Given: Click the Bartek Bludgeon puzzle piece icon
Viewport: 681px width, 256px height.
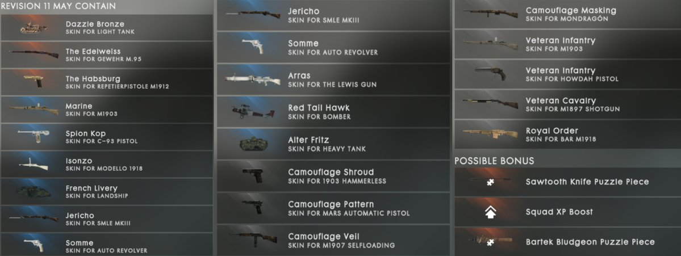Looking at the screenshot, I should 490,242.
